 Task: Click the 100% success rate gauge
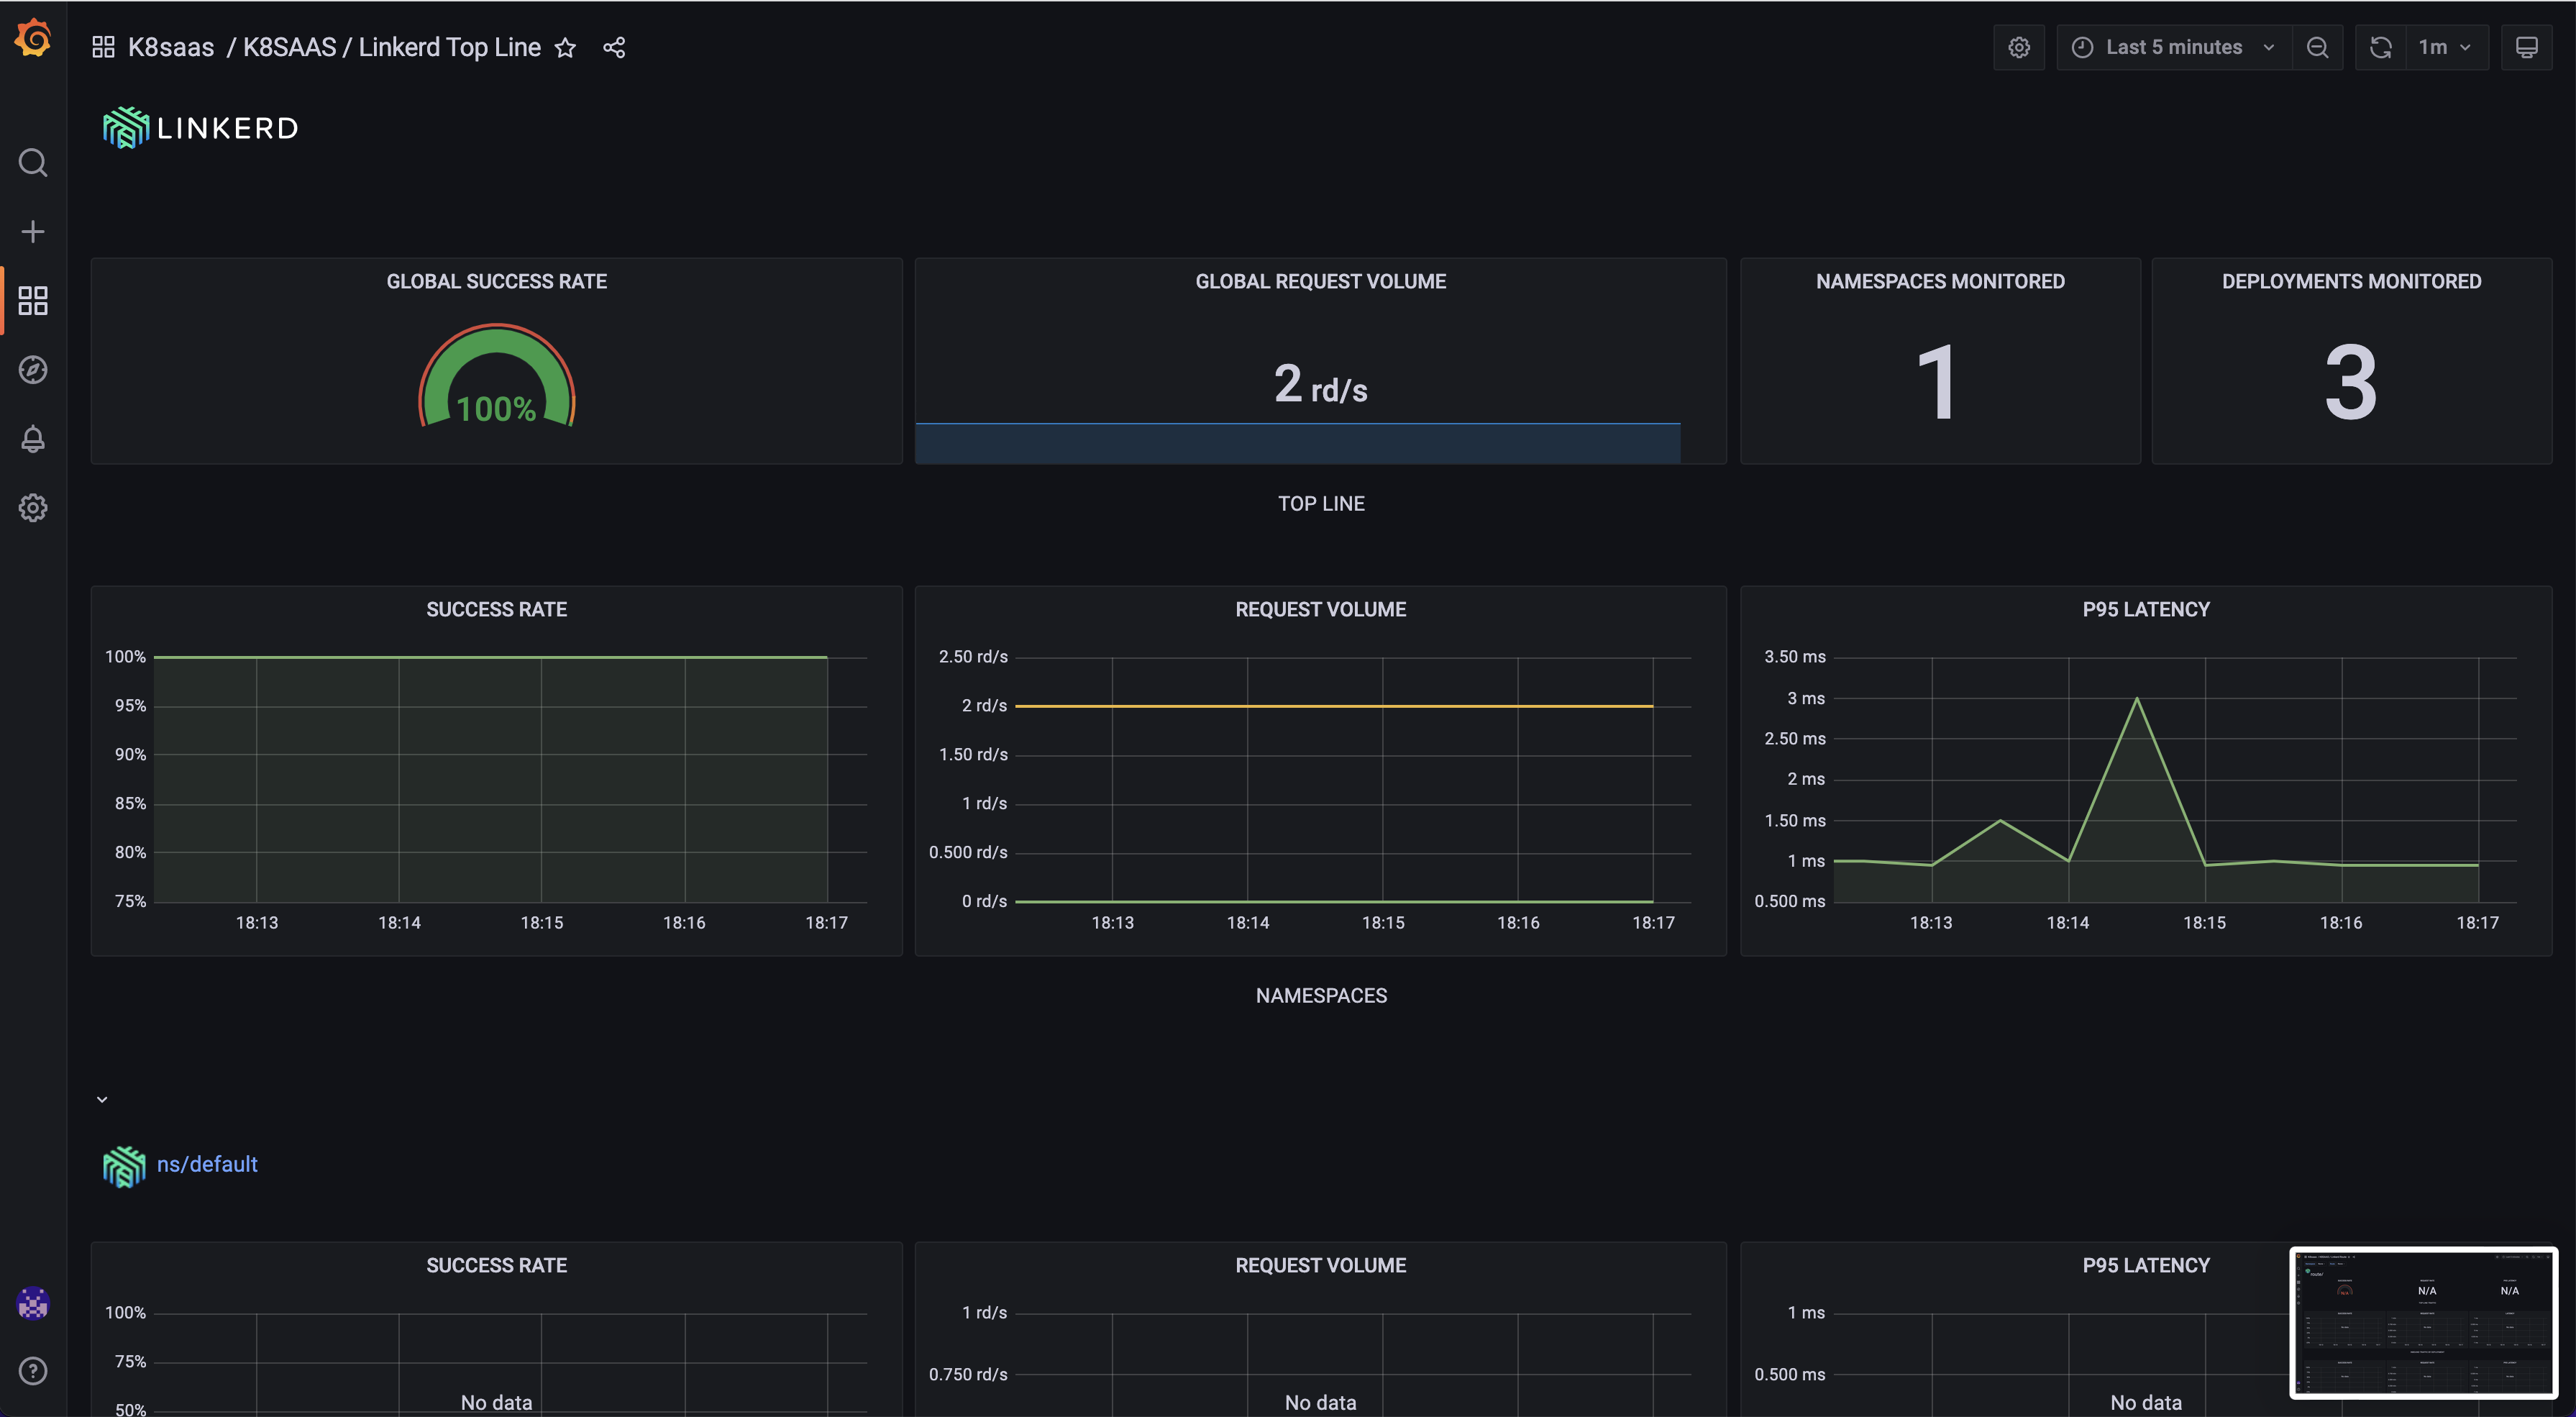[497, 376]
